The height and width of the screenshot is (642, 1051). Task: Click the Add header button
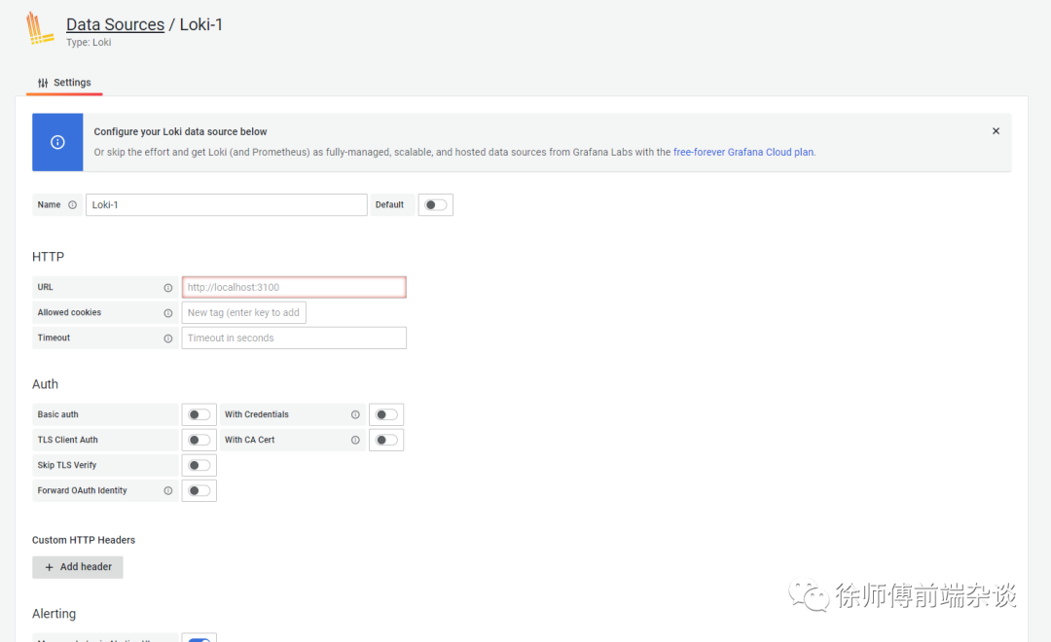click(x=78, y=567)
